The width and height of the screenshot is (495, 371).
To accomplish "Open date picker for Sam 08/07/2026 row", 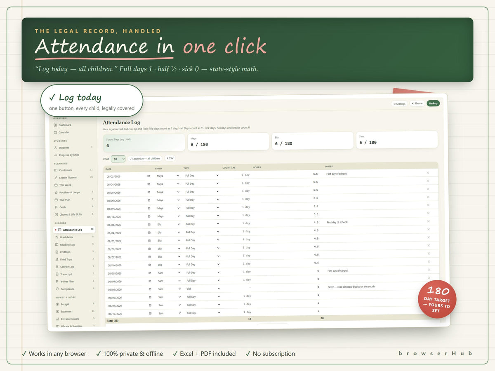I will (x=150, y=305).
